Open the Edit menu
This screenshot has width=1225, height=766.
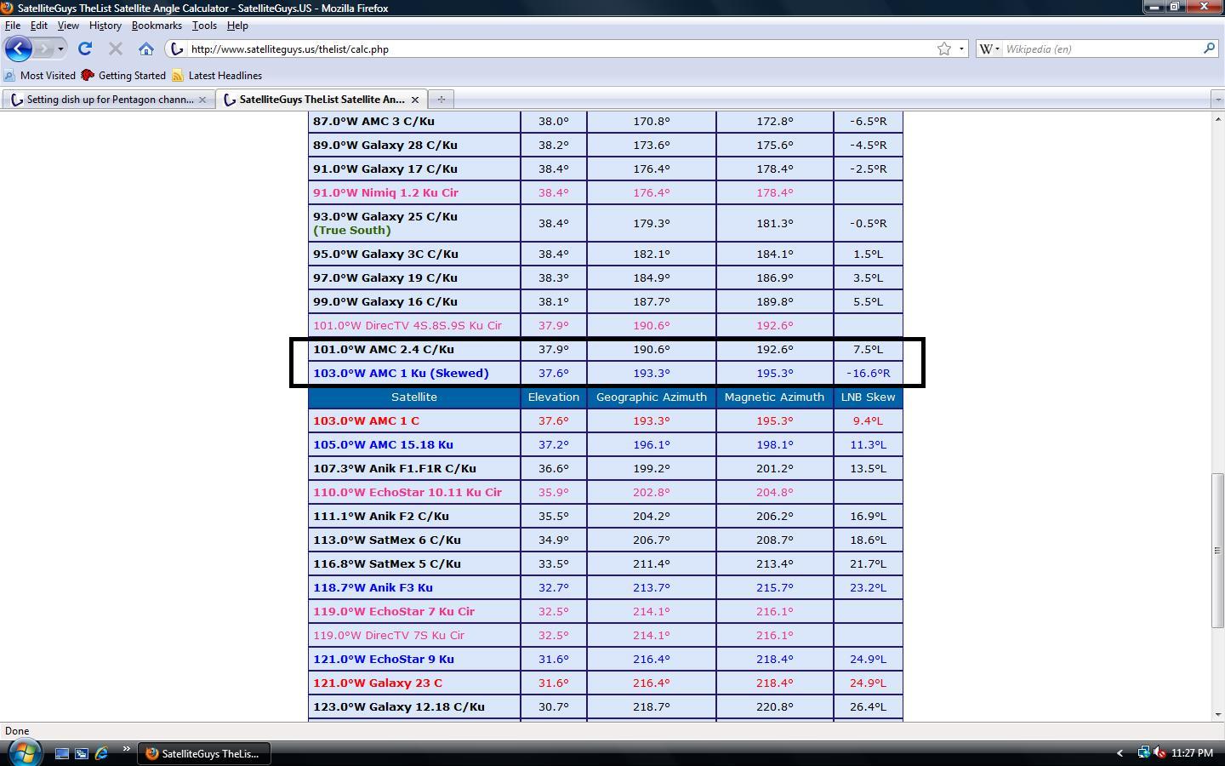[x=39, y=26]
